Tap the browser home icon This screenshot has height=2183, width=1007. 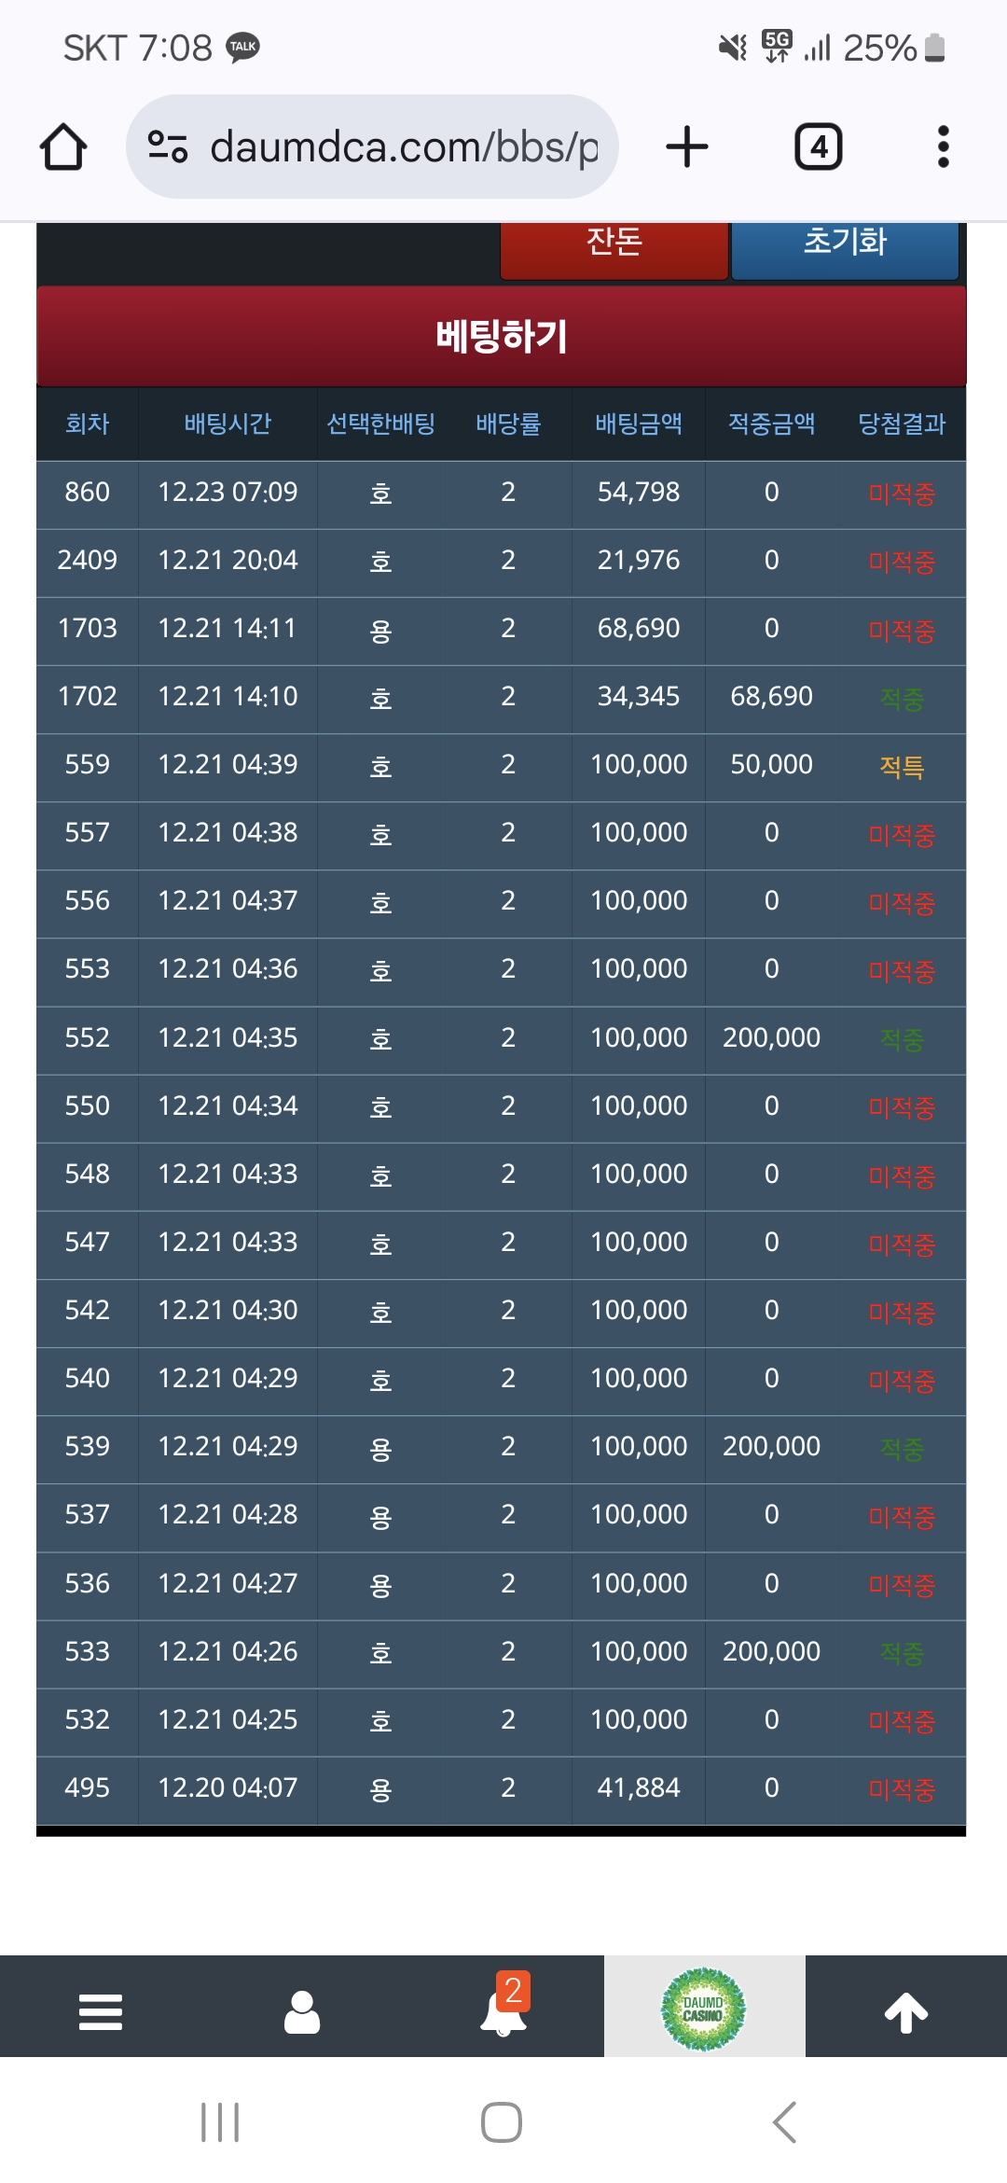[63, 146]
